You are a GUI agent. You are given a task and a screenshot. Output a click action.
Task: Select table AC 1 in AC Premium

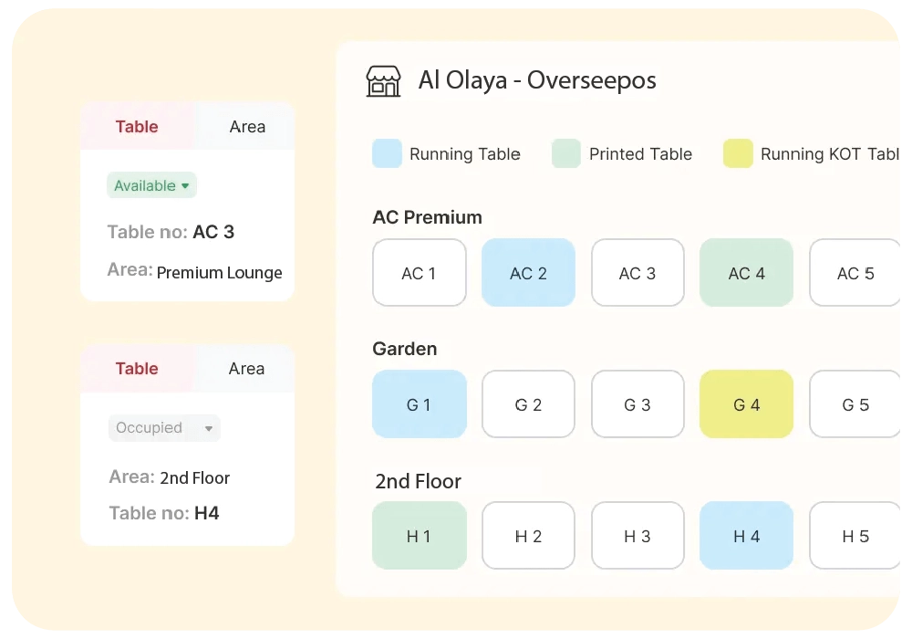click(419, 272)
